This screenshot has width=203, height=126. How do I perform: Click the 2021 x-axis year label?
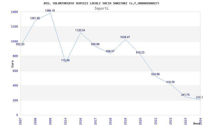tap(156, 121)
